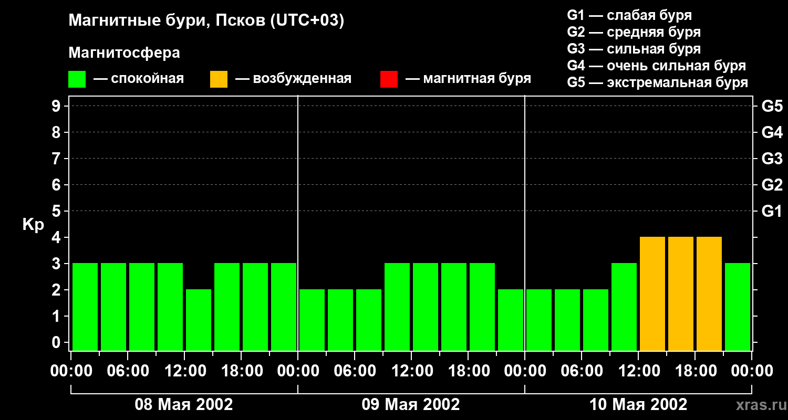Viewport: 788px width, 420px height.
Task: Click the Kp axis value '4'
Action: coord(57,237)
